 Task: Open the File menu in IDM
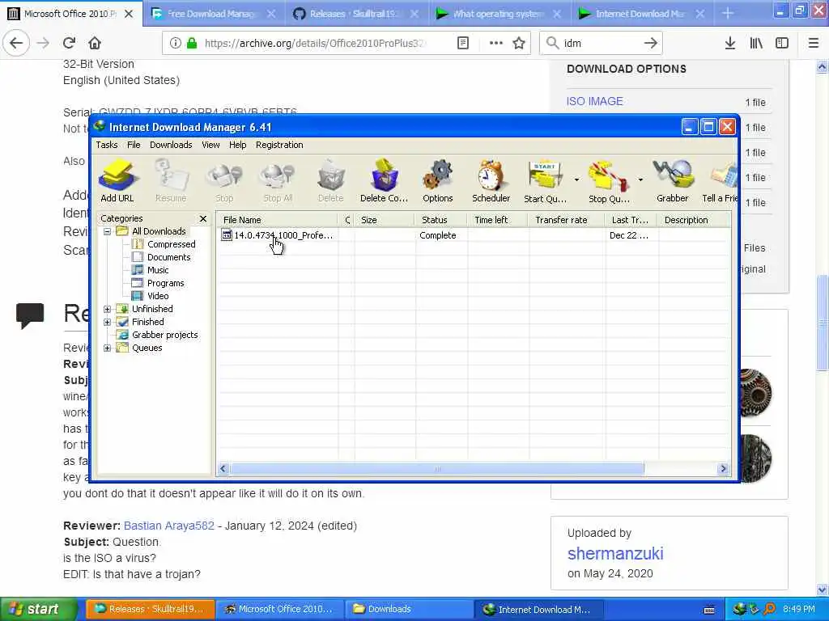click(x=134, y=145)
